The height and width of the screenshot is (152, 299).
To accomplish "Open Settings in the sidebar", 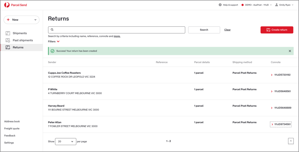I will [9, 142].
